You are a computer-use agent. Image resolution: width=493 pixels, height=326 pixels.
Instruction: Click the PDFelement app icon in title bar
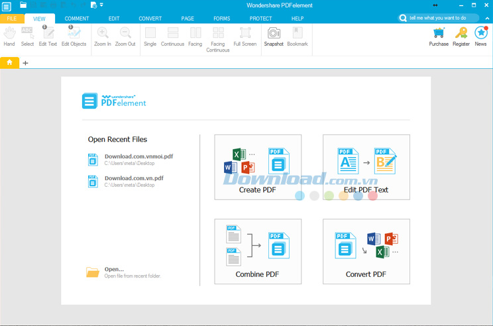[6, 6]
